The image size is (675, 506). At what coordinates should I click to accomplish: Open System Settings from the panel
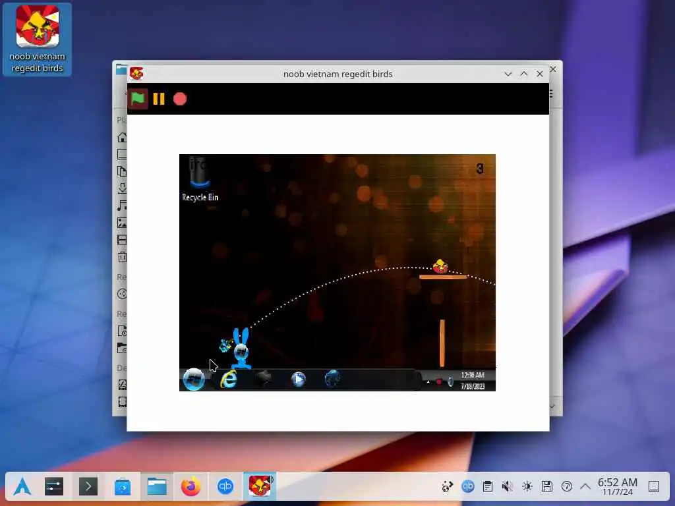(x=54, y=487)
